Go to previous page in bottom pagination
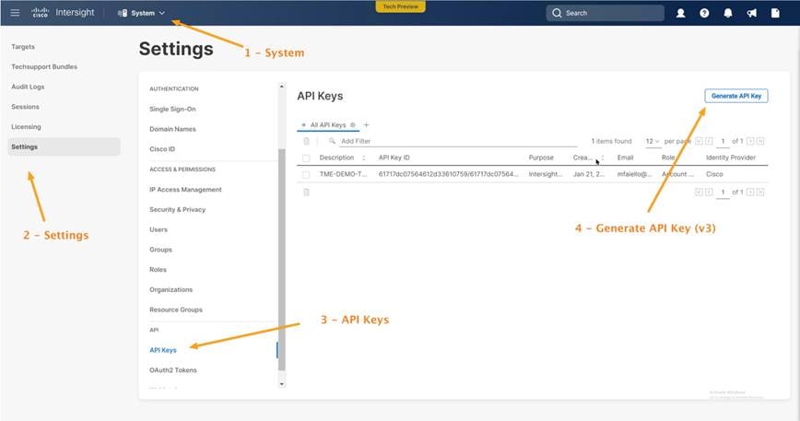Screen dimensions: 800x421 709,193
